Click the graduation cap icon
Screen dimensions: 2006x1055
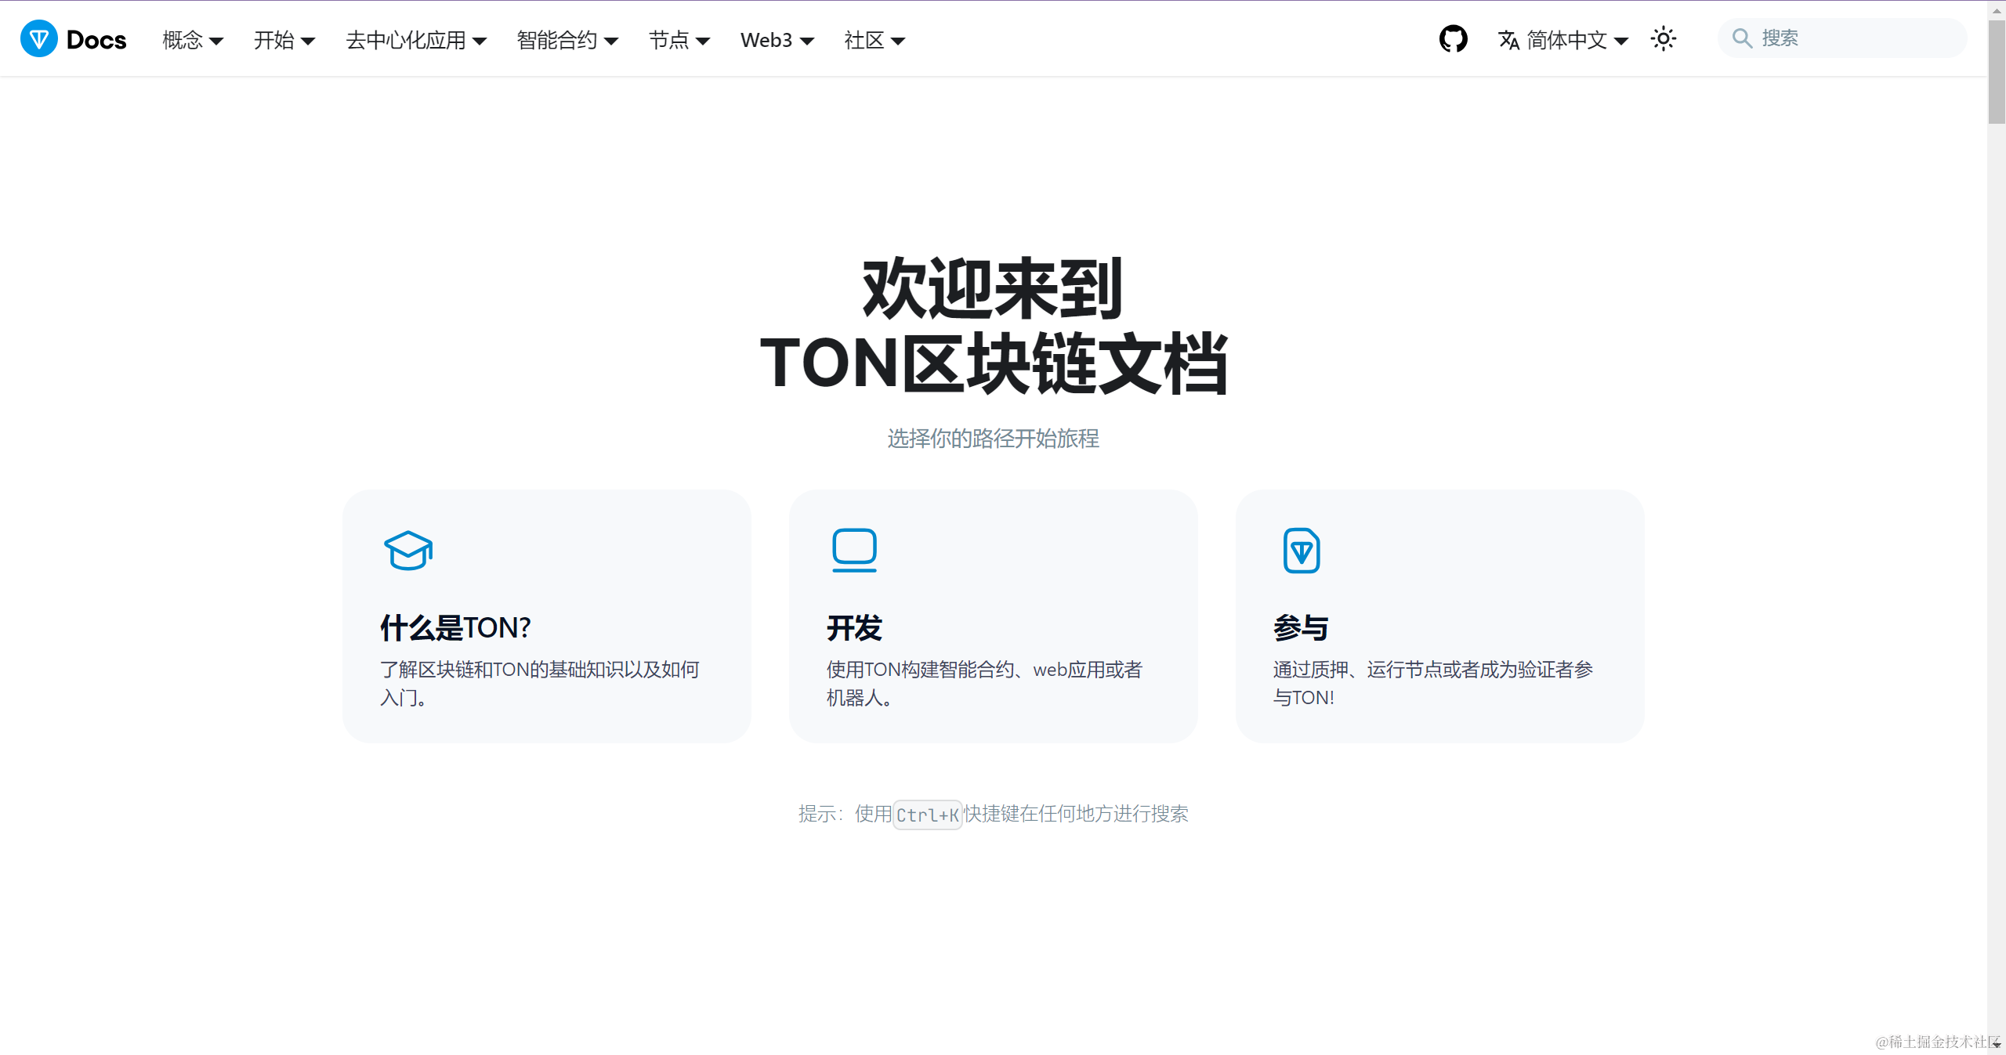pos(407,550)
